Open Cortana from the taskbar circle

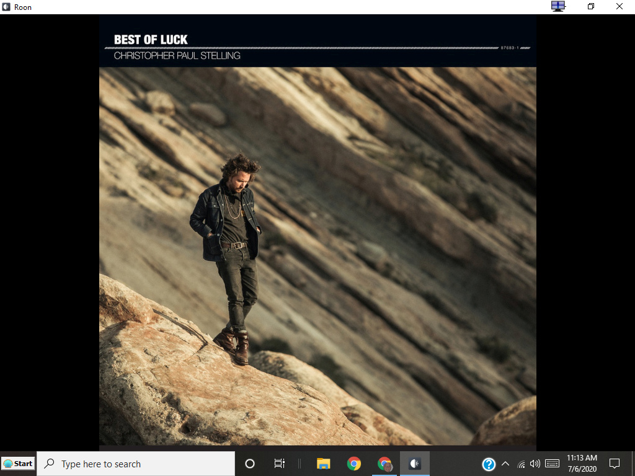250,464
